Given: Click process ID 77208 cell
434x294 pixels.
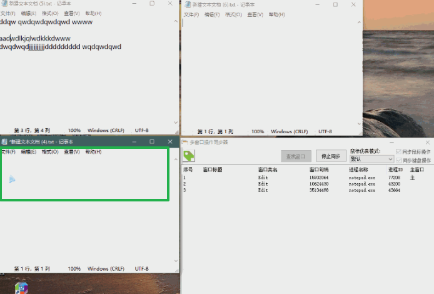Looking at the screenshot, I should pos(394,178).
